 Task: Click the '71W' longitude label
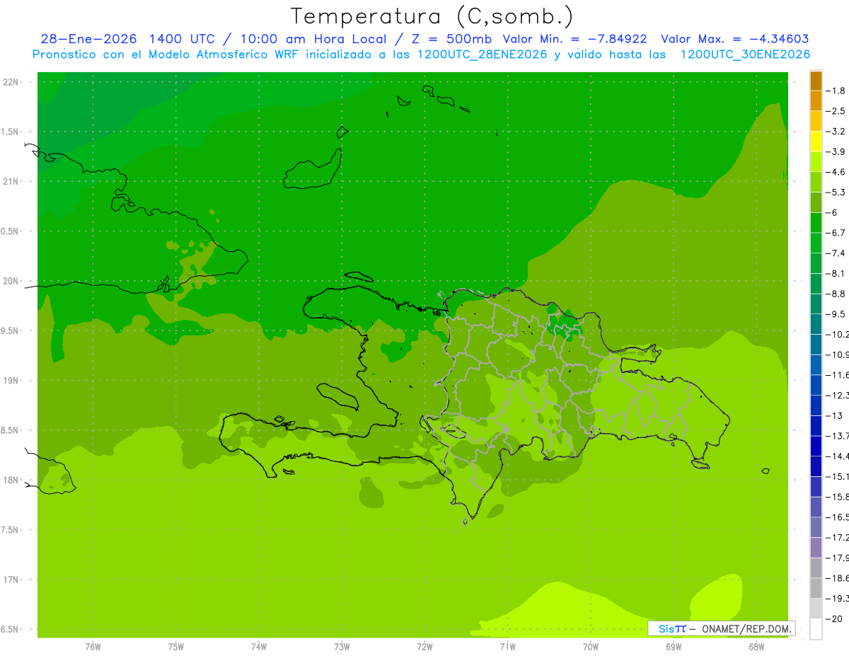click(x=507, y=647)
